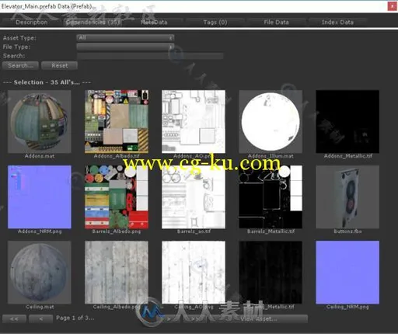Select the Ceiling.mat material thumbnail
The width and height of the screenshot is (398, 334).
coord(40,273)
